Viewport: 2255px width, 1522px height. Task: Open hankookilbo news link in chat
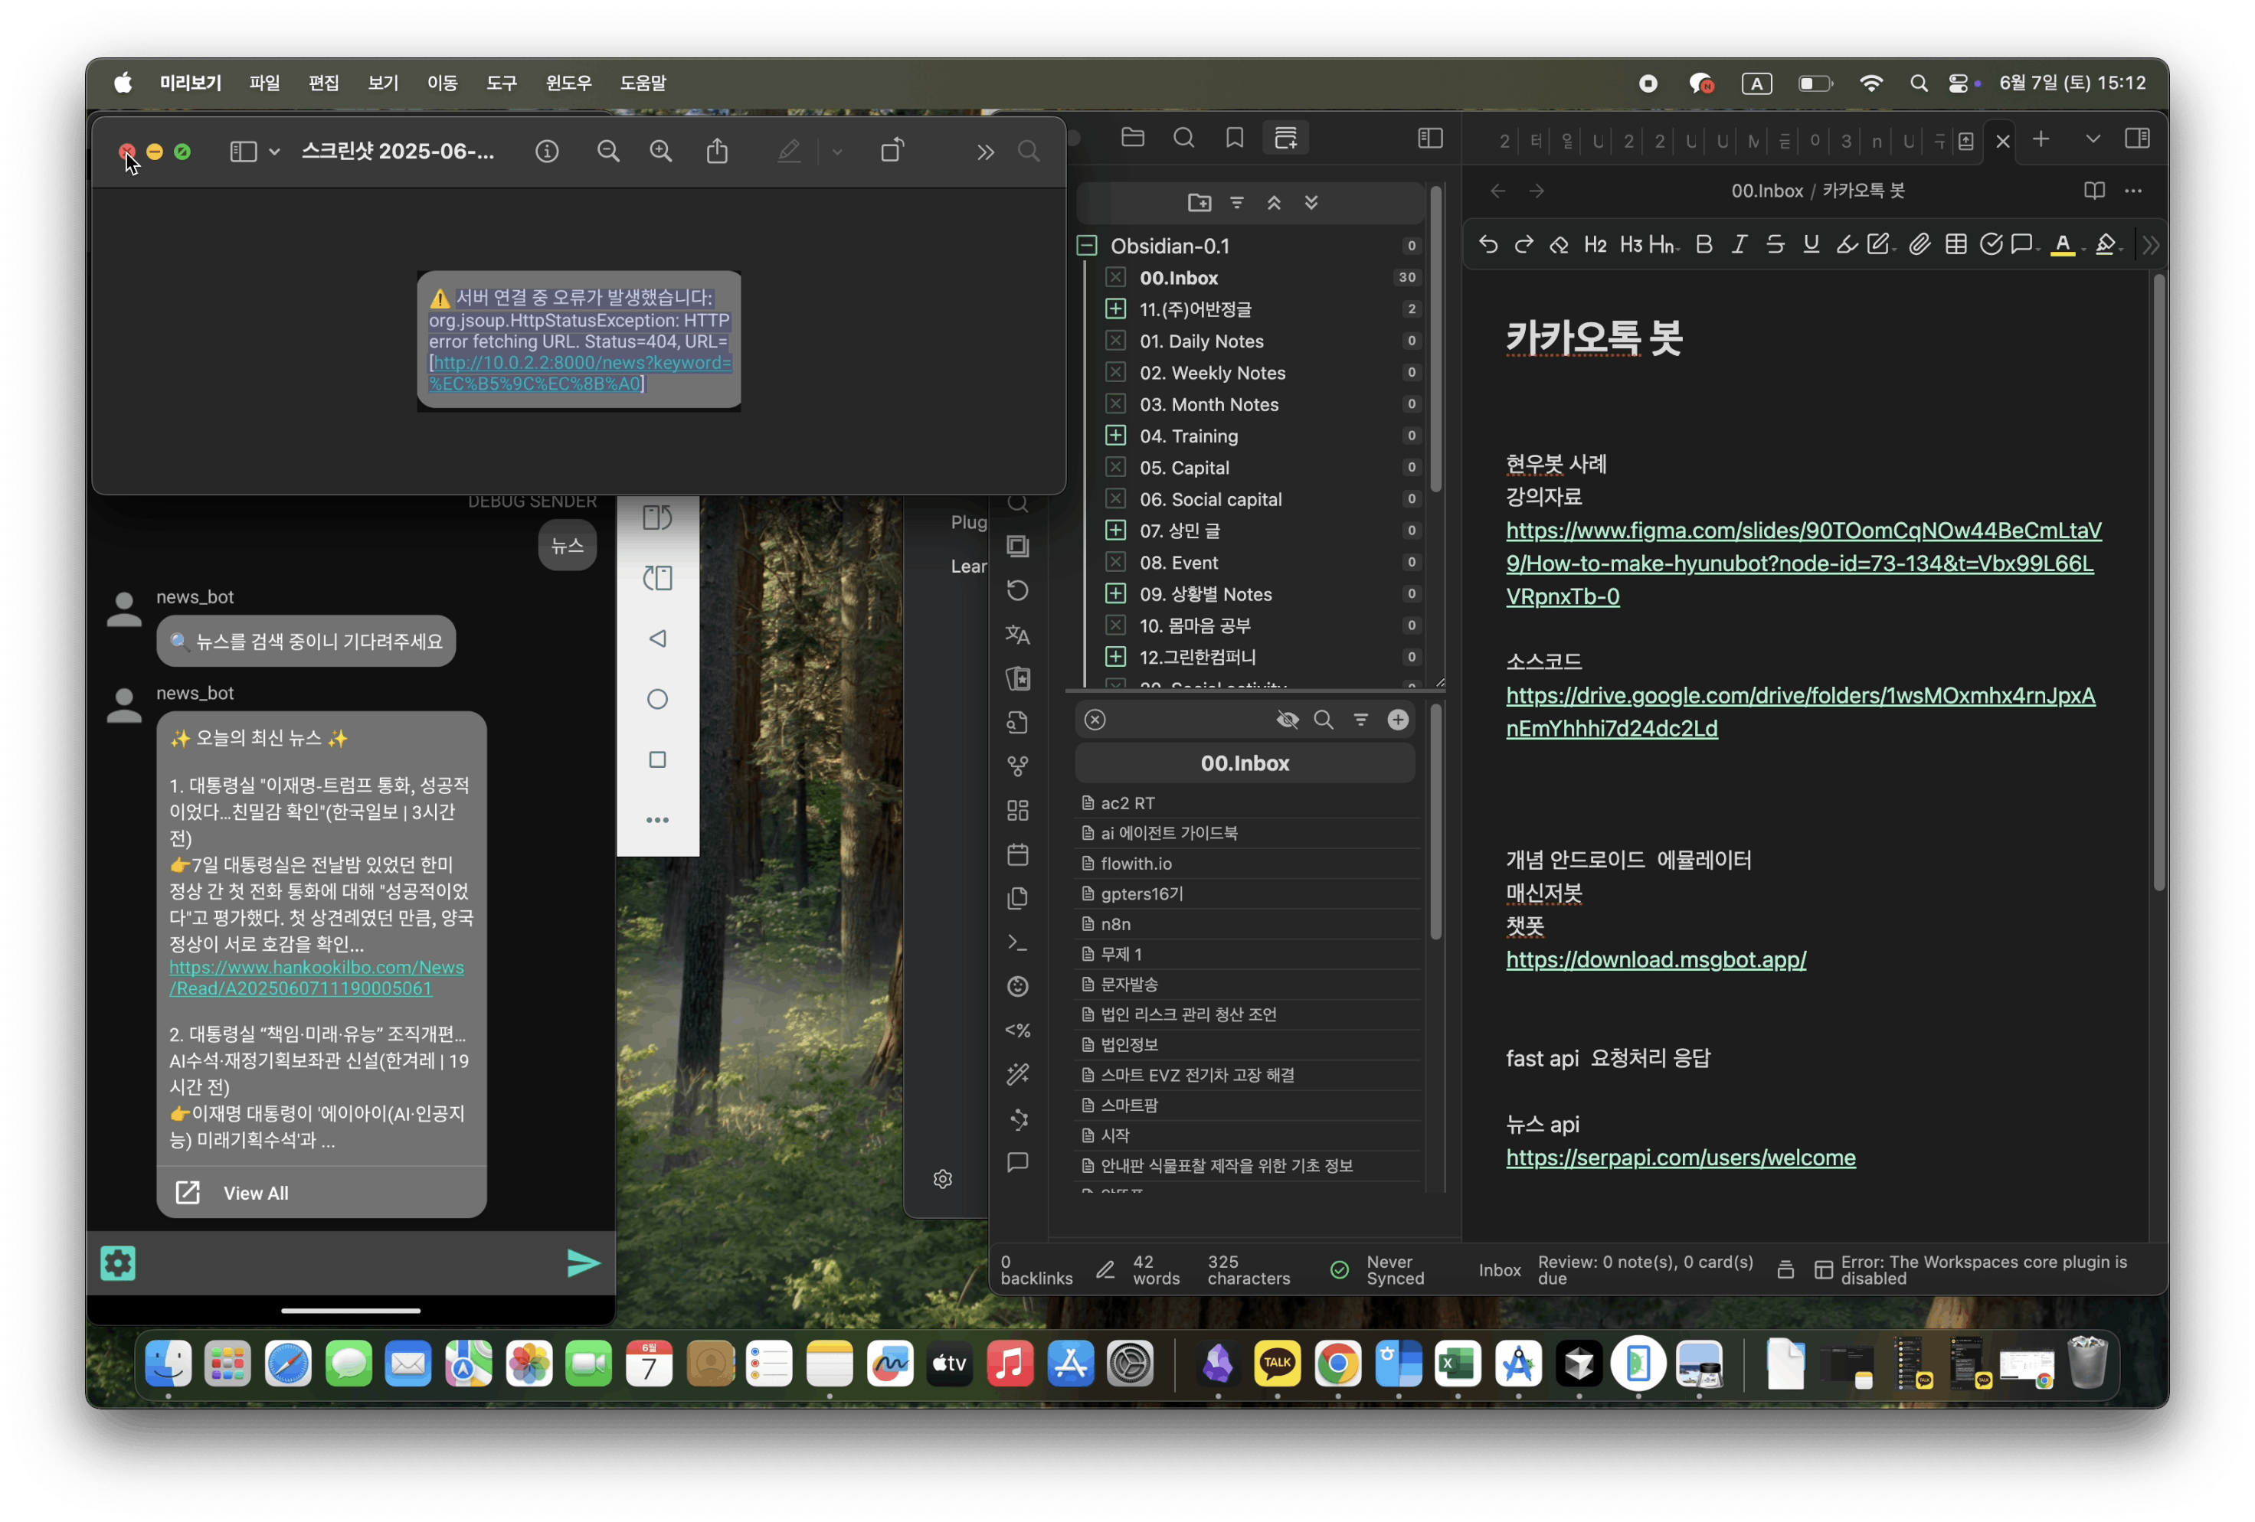point(316,977)
